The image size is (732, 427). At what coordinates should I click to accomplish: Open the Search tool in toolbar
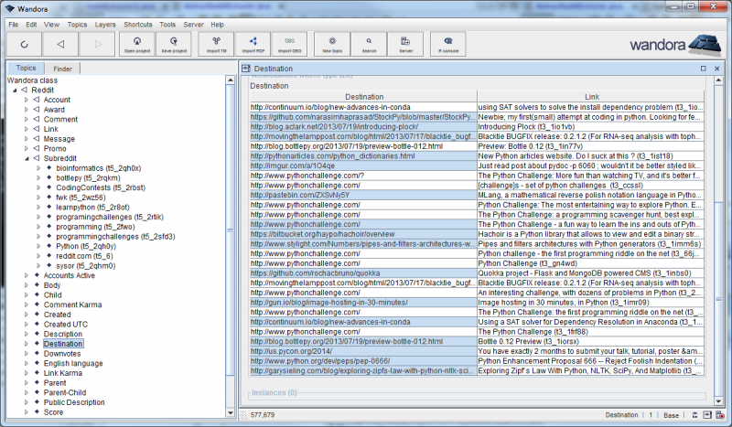click(x=369, y=43)
